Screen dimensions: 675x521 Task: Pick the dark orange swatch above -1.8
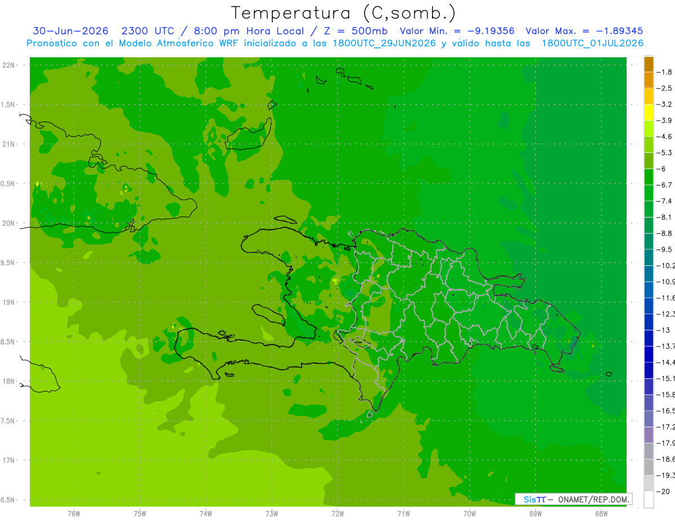click(649, 65)
